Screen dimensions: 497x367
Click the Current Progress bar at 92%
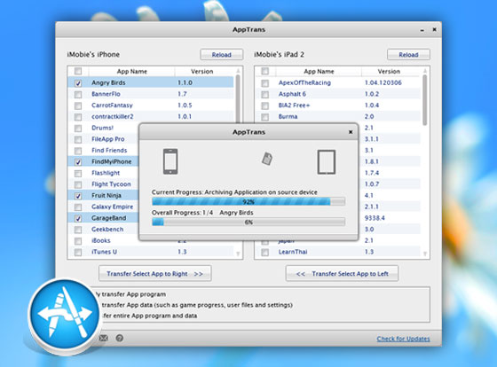(x=248, y=202)
